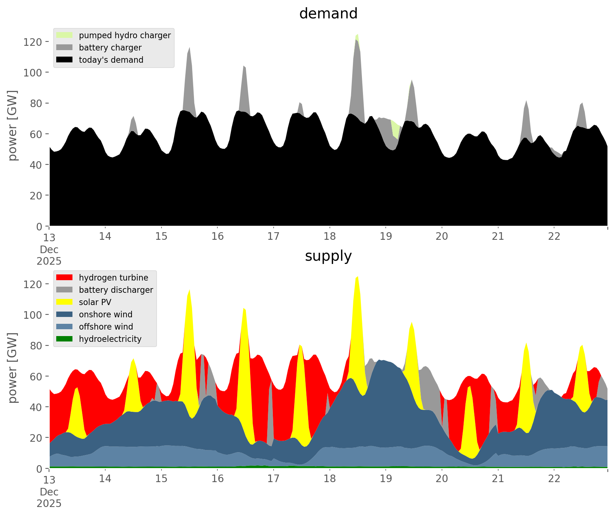Click the 60 y-axis tick on supply chart

click(x=36, y=376)
